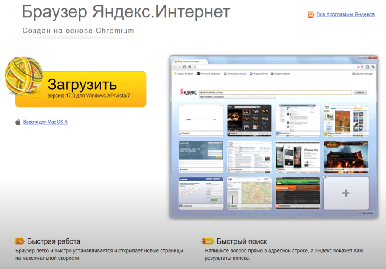The height and width of the screenshot is (269, 386).
Task: Open the twitter visual bookmark thumbnail
Action: 201,156
